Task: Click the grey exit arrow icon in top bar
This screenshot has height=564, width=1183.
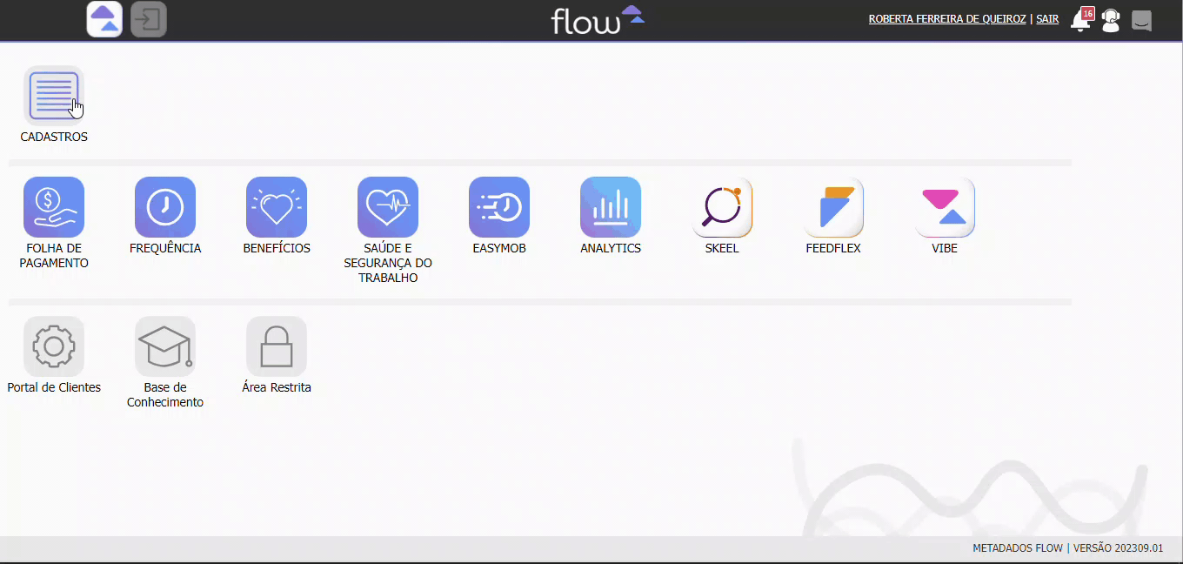Action: 149,19
